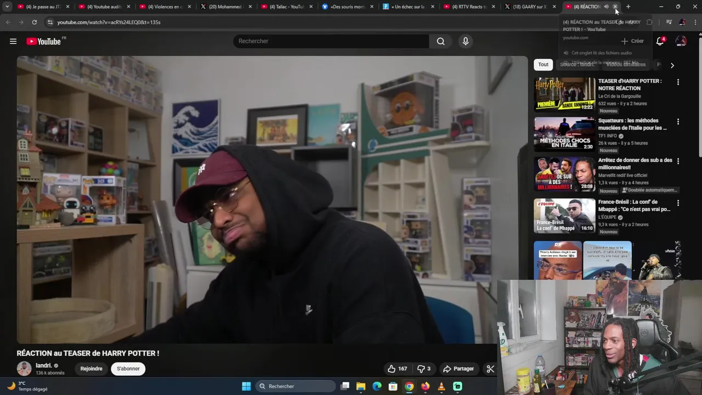Open Arrêtez de donner des sub title
The width and height of the screenshot is (702, 395).
coord(635,163)
